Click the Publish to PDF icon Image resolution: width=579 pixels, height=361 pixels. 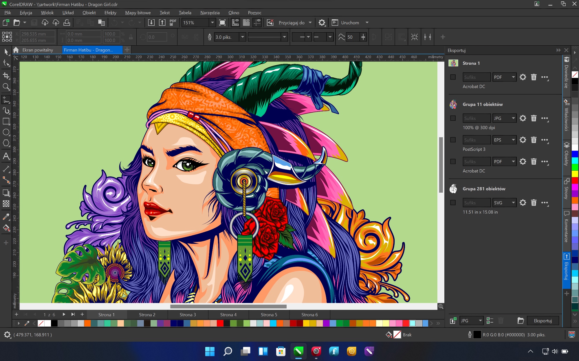pos(173,23)
